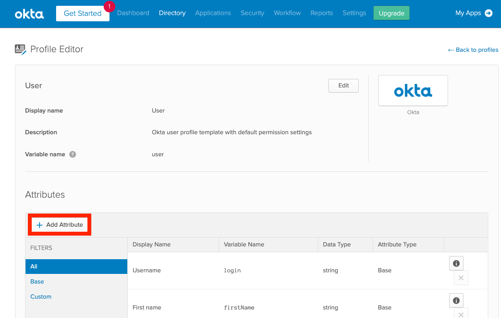The image size is (501, 318).
Task: Open the Directory menu
Action: (172, 13)
